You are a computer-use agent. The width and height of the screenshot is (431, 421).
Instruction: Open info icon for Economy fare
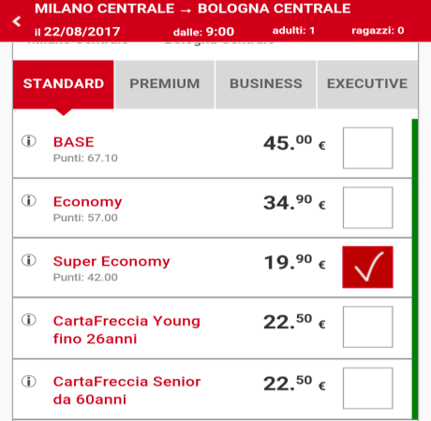click(29, 200)
